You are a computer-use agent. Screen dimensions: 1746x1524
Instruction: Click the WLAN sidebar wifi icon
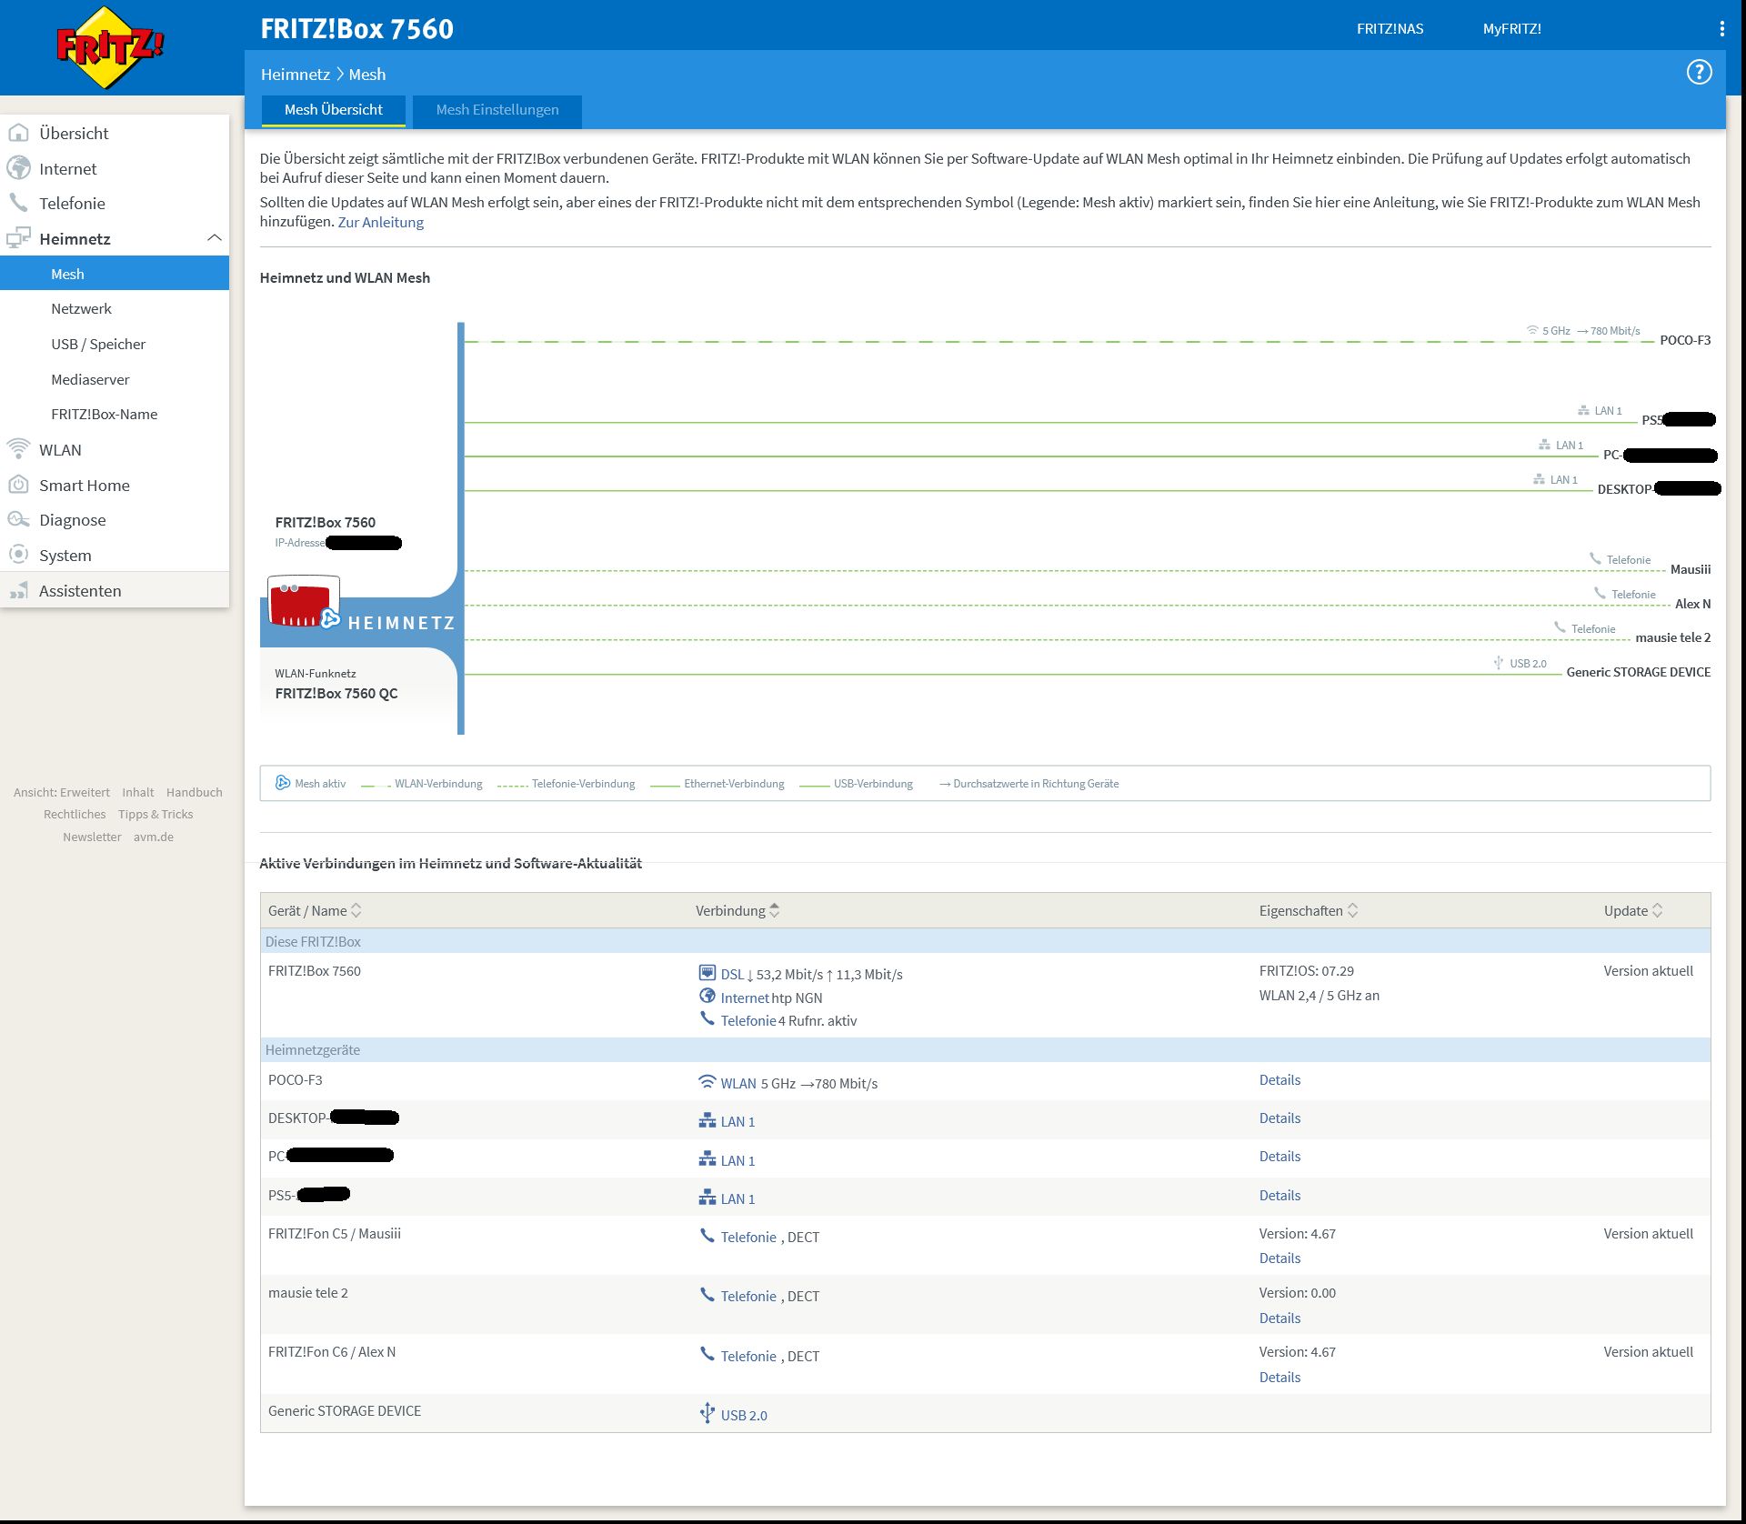tap(18, 449)
